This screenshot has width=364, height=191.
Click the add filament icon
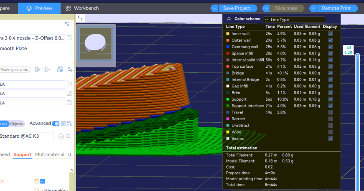(x=37, y=69)
